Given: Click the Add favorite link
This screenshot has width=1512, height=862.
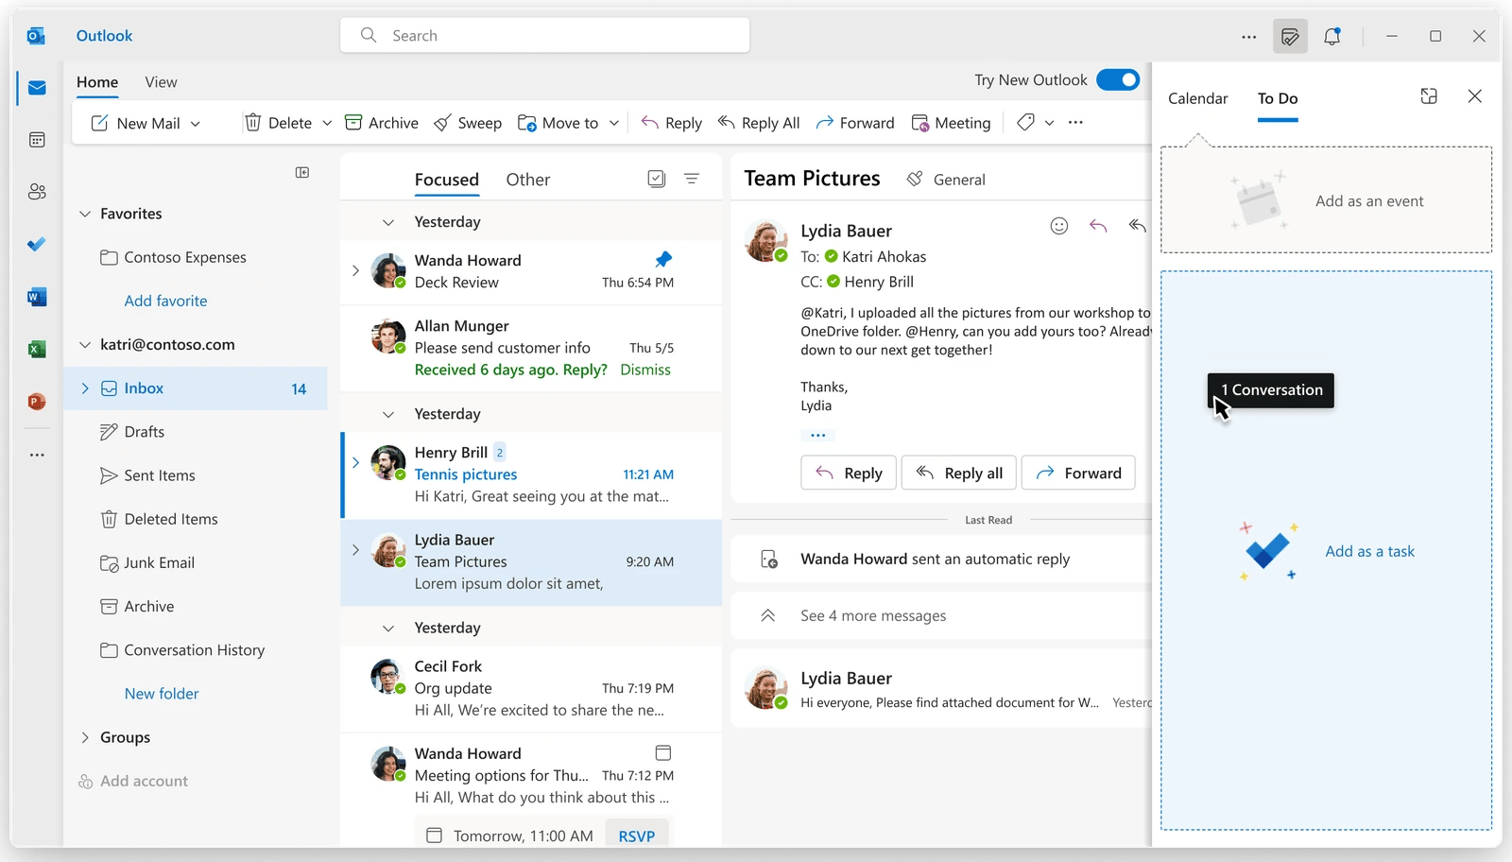Looking at the screenshot, I should [x=165, y=301].
